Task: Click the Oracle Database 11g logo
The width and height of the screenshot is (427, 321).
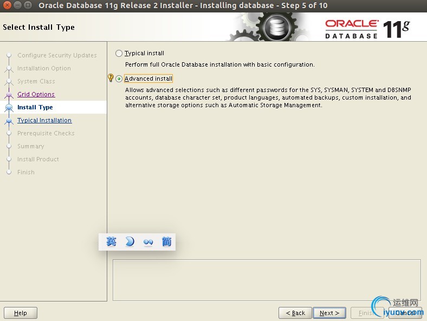Action: click(x=367, y=29)
